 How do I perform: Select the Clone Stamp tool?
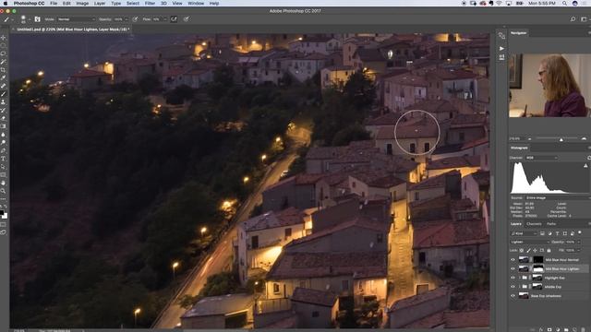pos(4,102)
